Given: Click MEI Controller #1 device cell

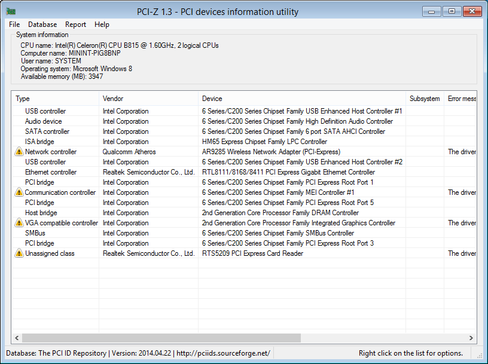Looking at the screenshot, I should [x=278, y=192].
